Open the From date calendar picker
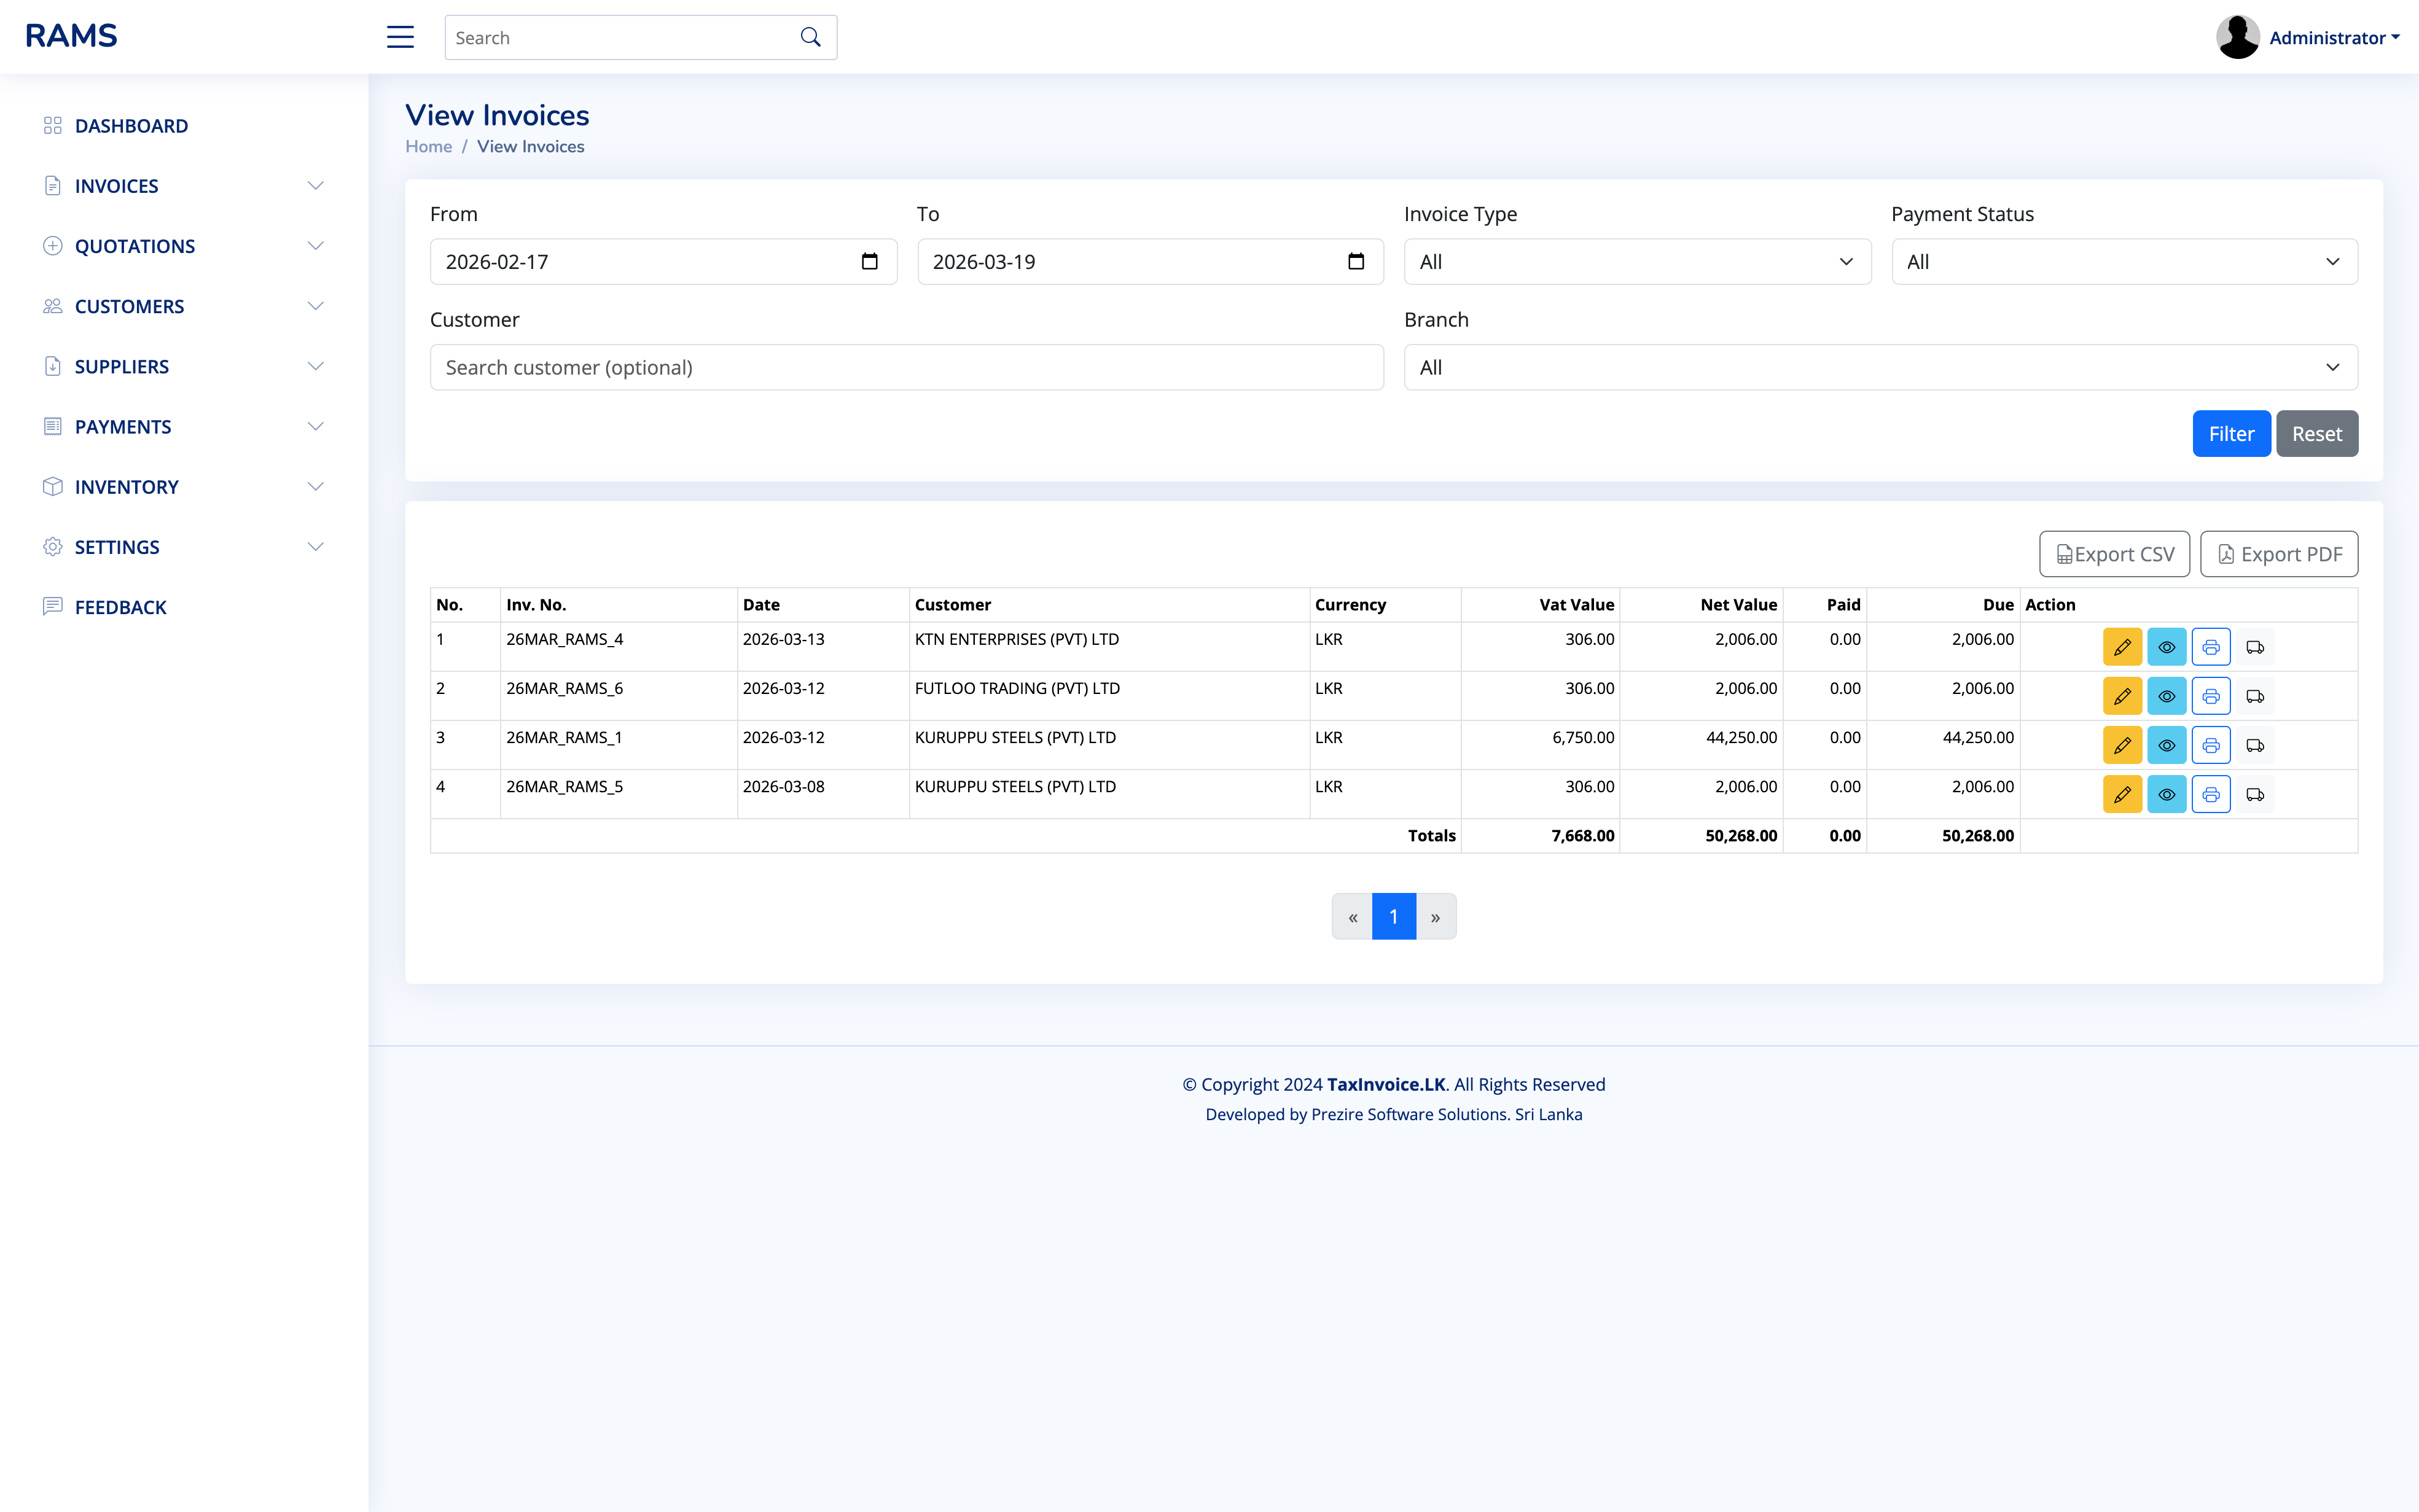The width and height of the screenshot is (2419, 1512). tap(868, 261)
